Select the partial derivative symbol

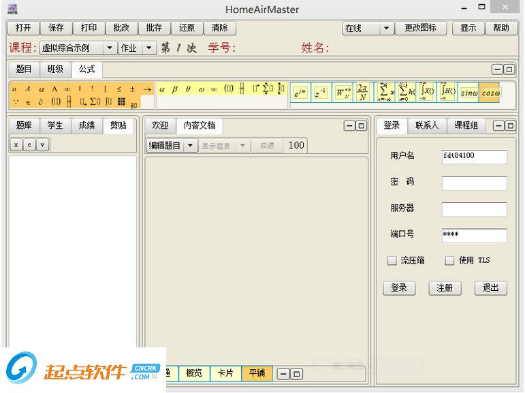point(41,102)
